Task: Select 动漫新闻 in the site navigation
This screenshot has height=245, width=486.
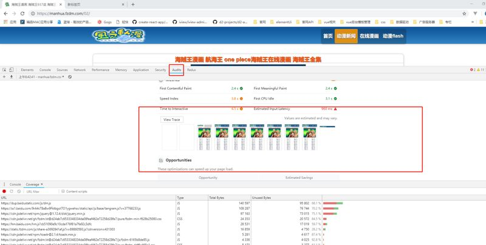Action: tap(346, 36)
